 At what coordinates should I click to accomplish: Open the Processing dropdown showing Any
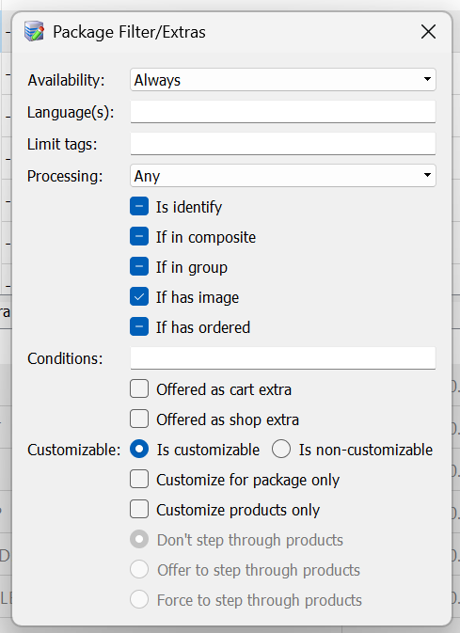283,176
